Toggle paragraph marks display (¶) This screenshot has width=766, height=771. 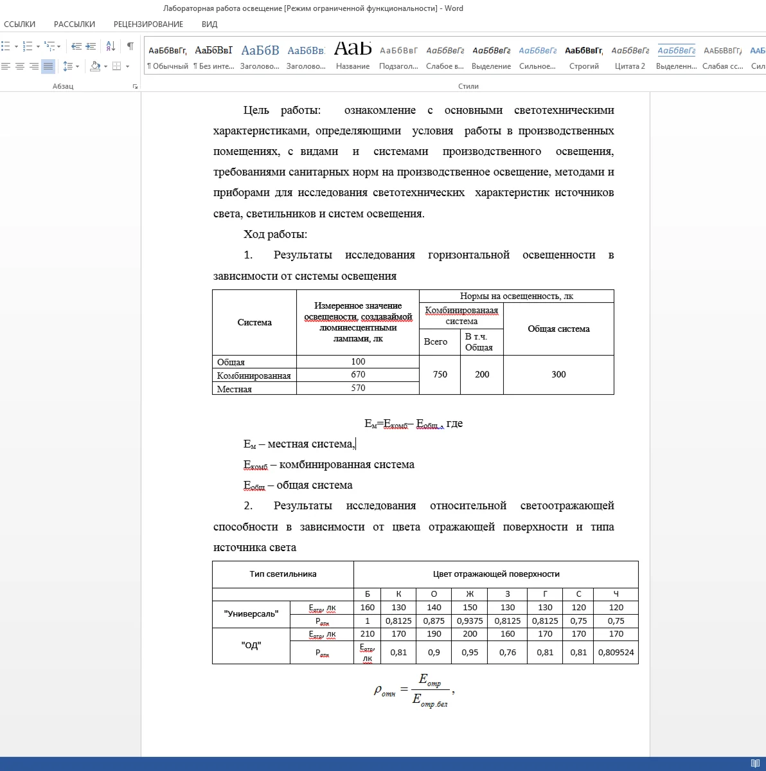coord(130,46)
